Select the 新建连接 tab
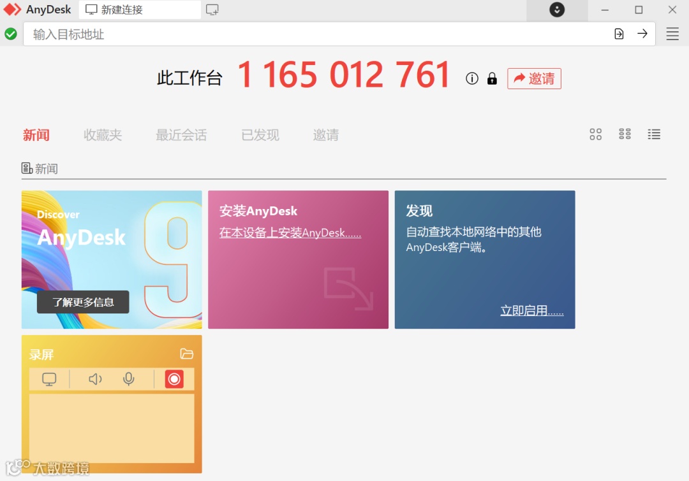Image resolution: width=689 pixels, height=481 pixels. [x=140, y=10]
